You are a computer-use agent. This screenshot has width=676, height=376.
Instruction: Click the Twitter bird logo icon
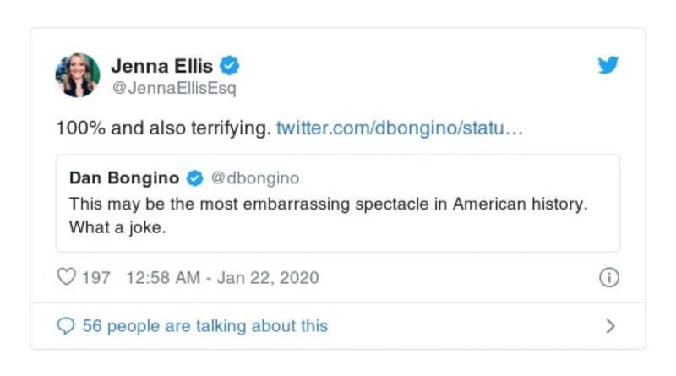pyautogui.click(x=608, y=66)
